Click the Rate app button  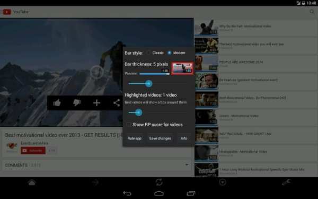[134, 139]
